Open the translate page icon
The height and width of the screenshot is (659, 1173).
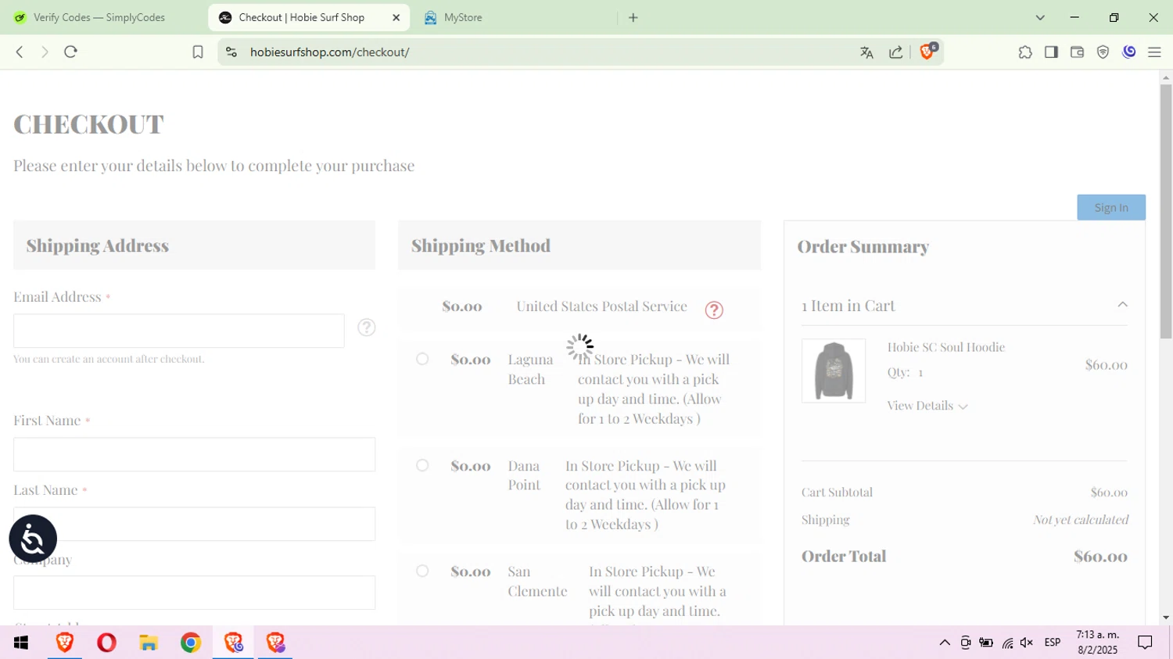pos(866,52)
